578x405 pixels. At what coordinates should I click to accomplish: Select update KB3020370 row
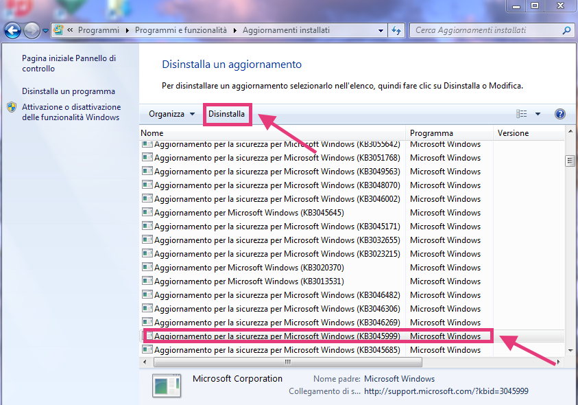(x=352, y=267)
